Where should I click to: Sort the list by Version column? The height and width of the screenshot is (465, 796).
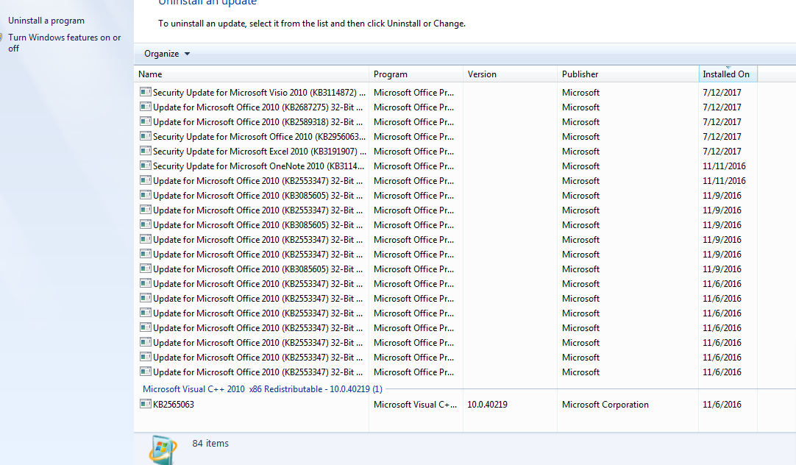point(511,74)
